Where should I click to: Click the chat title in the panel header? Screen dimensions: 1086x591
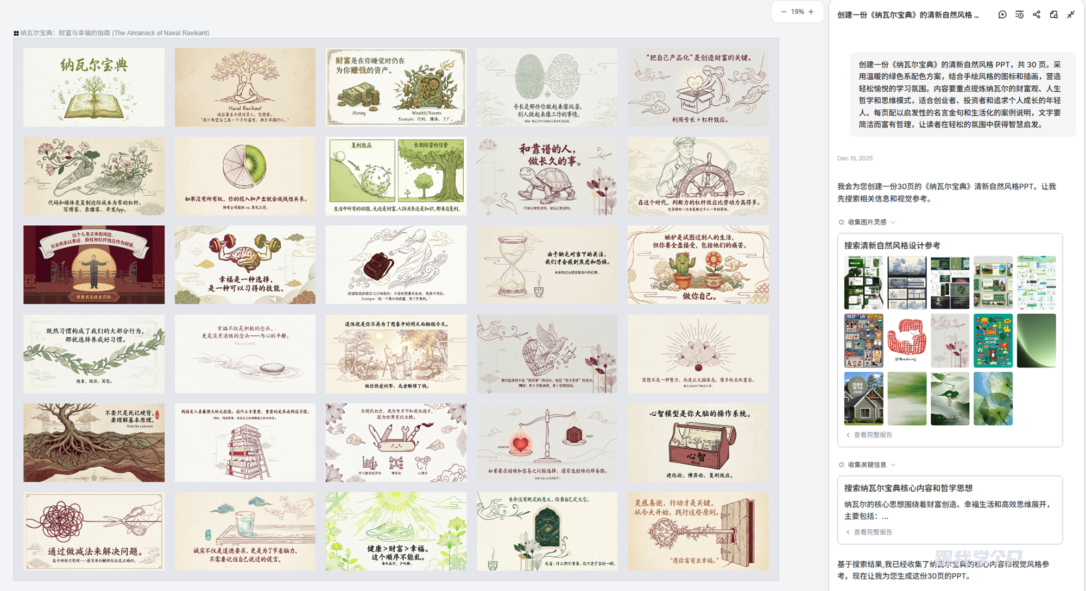[908, 15]
